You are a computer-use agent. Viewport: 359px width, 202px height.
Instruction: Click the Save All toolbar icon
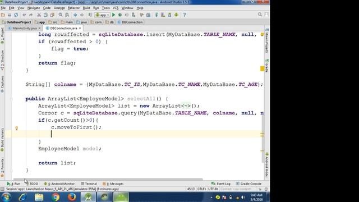(x=10, y=15)
